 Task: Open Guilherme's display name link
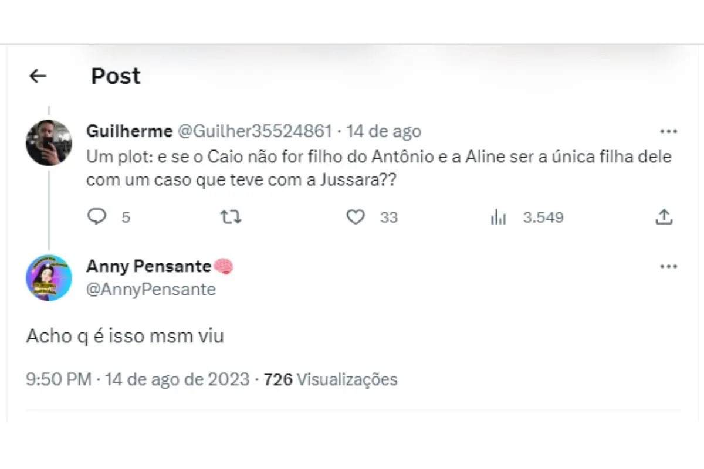(x=129, y=131)
